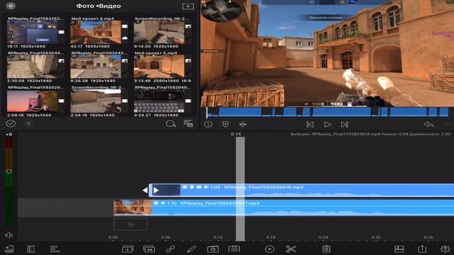This screenshot has width=454, height=255.
Task: Click the 0.18 mark on the time ruler
Action: [x=271, y=237]
